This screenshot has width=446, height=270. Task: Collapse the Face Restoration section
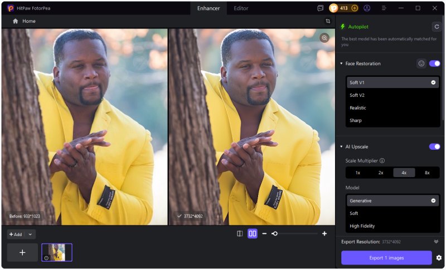[x=341, y=63]
